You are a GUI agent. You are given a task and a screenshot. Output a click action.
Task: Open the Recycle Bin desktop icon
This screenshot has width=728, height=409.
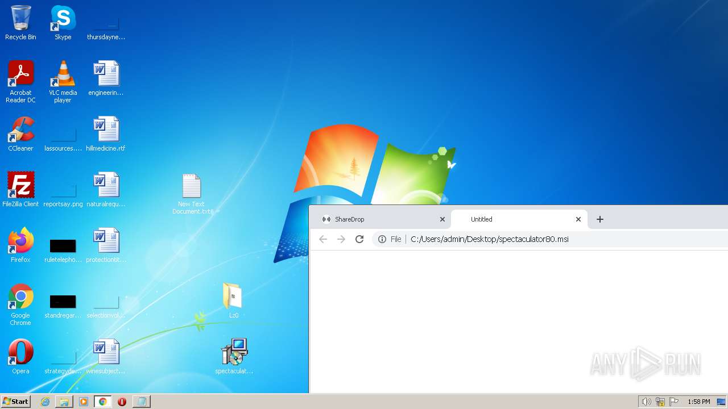coord(20,23)
